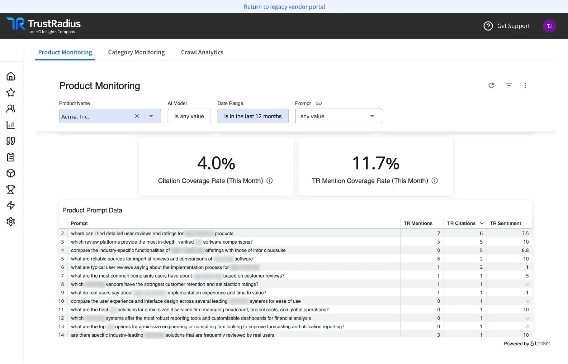Click the Get Support button

click(x=507, y=26)
